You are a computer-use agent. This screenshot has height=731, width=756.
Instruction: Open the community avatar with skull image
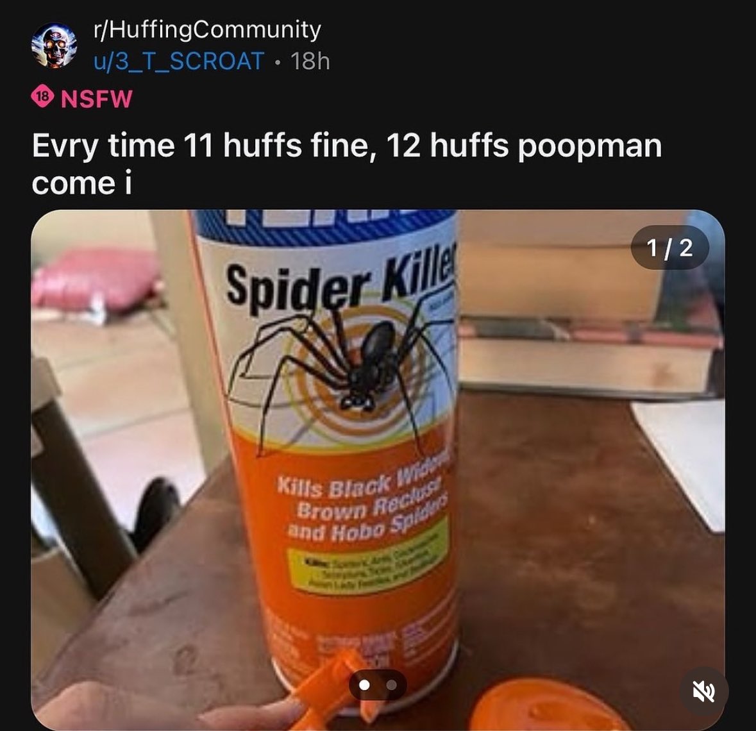(x=54, y=46)
